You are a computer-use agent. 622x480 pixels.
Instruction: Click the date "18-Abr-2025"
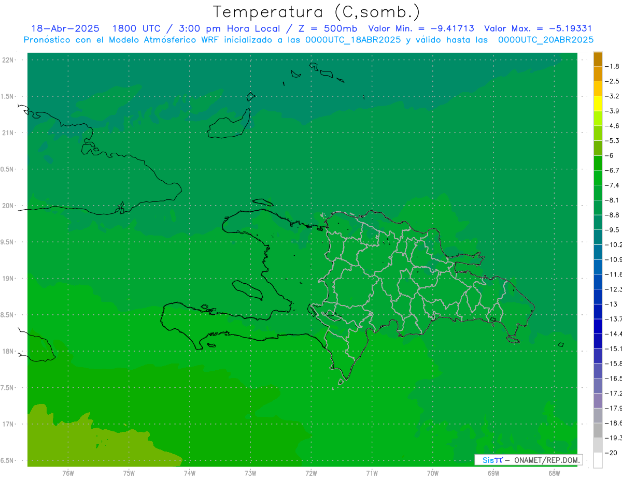(65, 28)
